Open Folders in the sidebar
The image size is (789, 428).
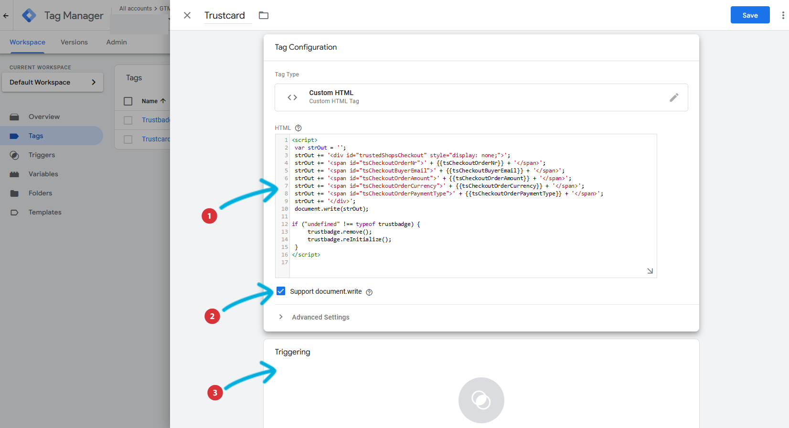[52, 193]
